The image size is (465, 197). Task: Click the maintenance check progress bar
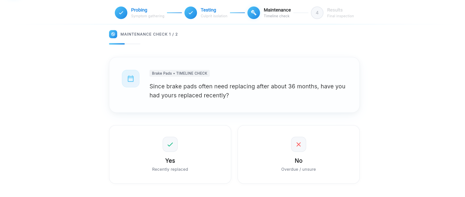pyautogui.click(x=125, y=44)
